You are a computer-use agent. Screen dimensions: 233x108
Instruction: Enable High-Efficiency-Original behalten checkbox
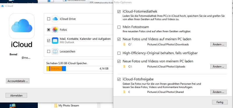coord(119,53)
